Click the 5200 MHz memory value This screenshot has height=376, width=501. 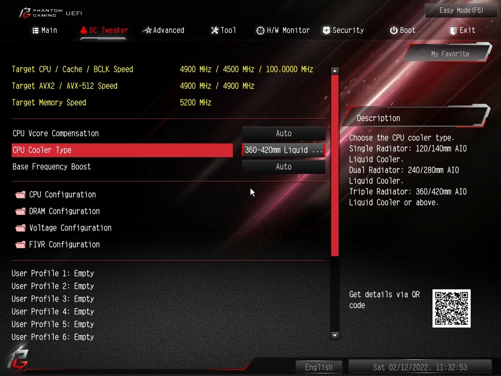coord(196,103)
